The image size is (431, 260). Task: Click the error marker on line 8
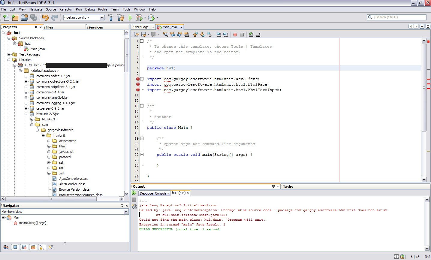[x=138, y=79]
